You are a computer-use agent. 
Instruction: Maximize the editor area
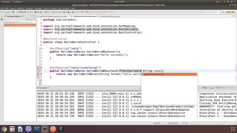(235, 16)
